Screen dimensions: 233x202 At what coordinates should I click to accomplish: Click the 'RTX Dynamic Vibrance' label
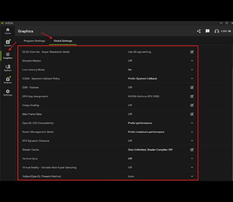(36, 141)
